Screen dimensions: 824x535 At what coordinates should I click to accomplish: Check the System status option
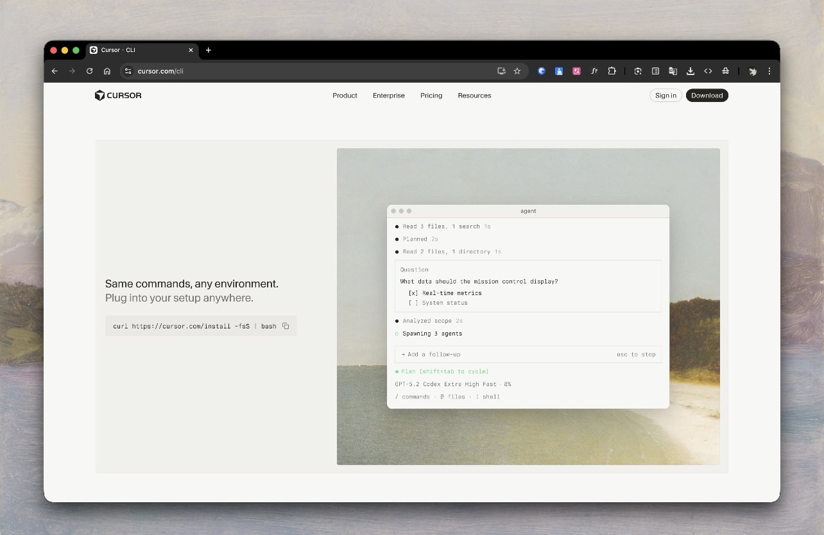pyautogui.click(x=413, y=303)
